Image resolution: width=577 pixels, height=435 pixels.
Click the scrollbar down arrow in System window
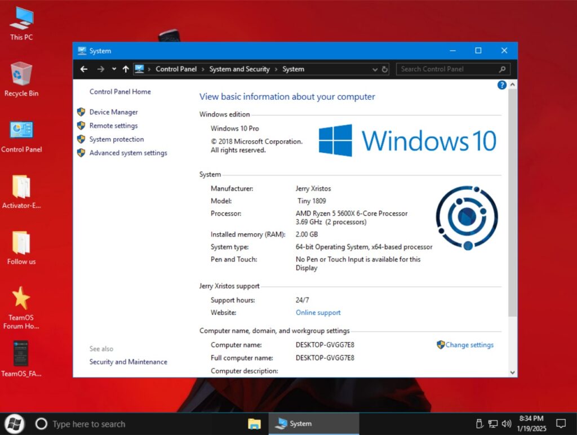coord(512,372)
